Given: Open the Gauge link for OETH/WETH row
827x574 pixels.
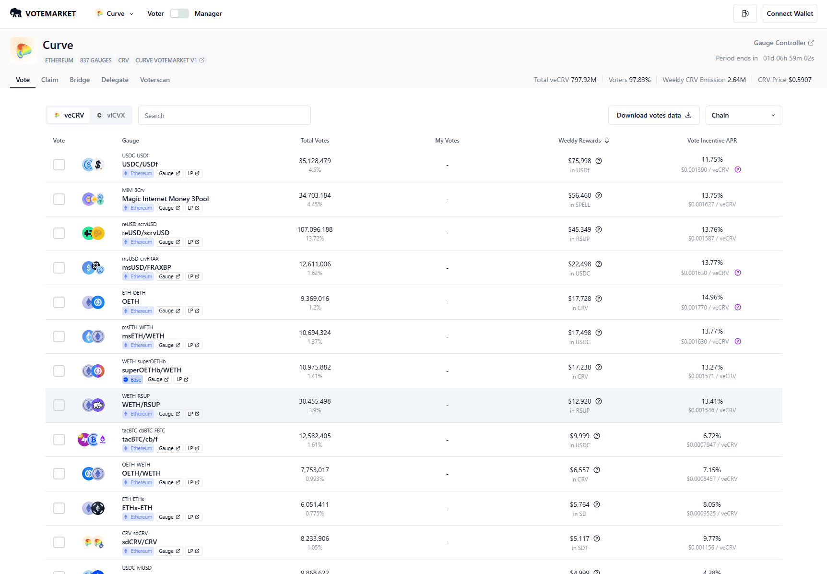Looking at the screenshot, I should (x=169, y=482).
